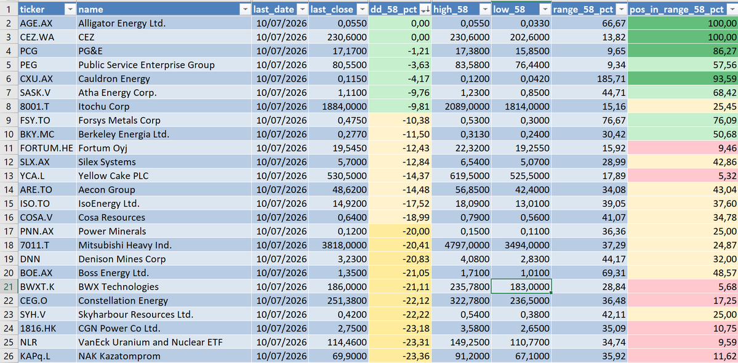The image size is (738, 363).
Task: Select the Alligator Energy Ltd. name cell
Action: tap(164, 23)
